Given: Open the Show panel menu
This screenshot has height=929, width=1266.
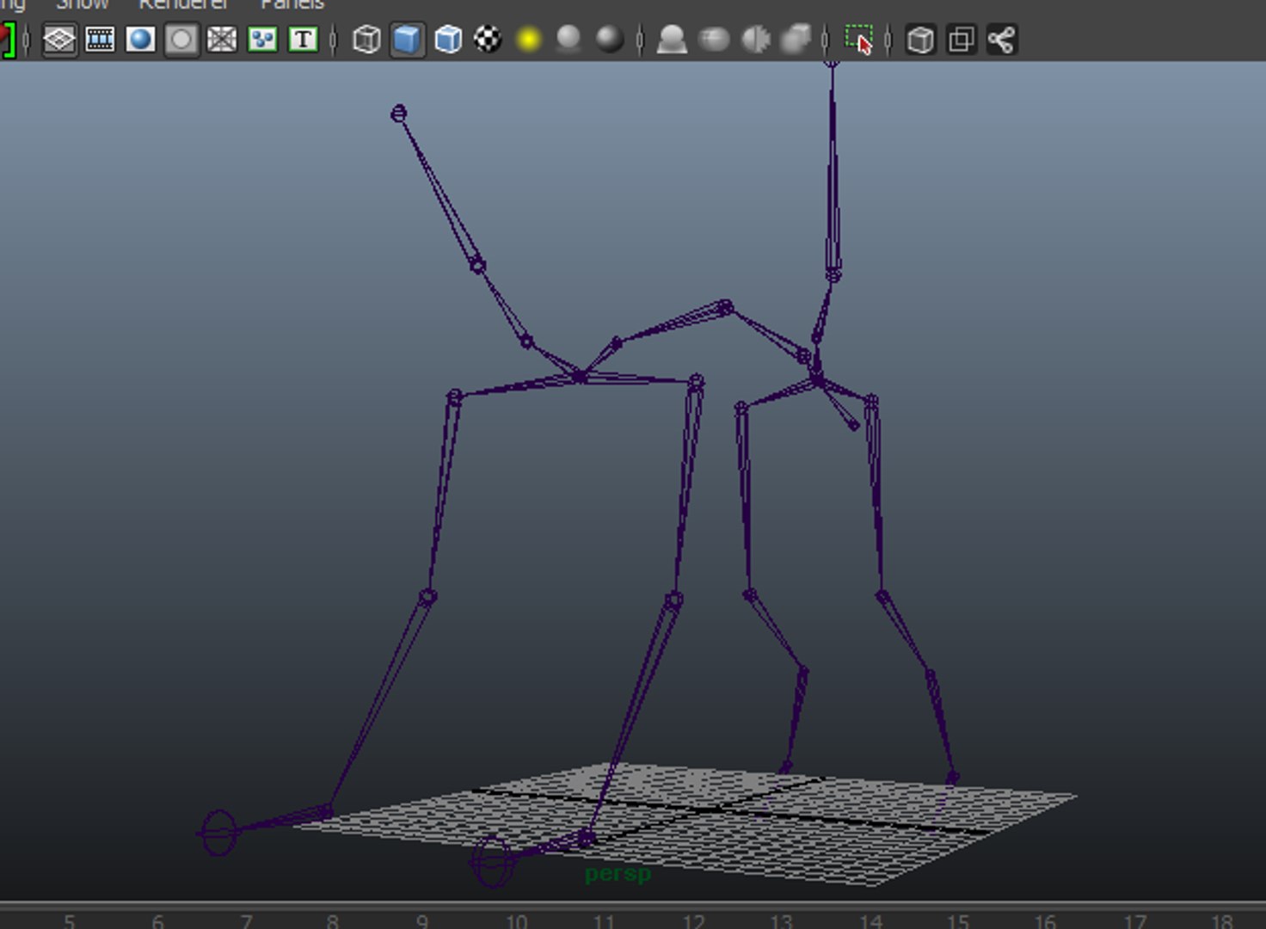Looking at the screenshot, I should (83, 4).
